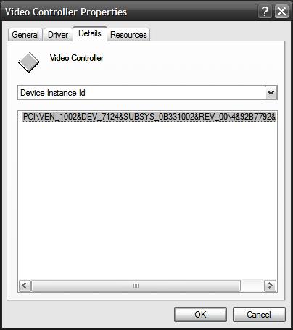Click scrollbar track right of thumb
Screen dimensions: 293x330
(x=252, y=286)
